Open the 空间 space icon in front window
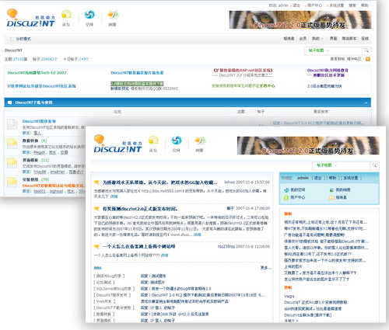The image size is (389, 330). pyautogui.click(x=177, y=144)
